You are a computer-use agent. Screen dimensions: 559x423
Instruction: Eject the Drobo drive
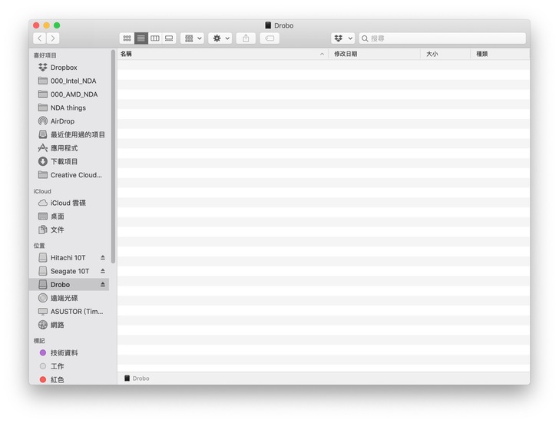point(103,284)
